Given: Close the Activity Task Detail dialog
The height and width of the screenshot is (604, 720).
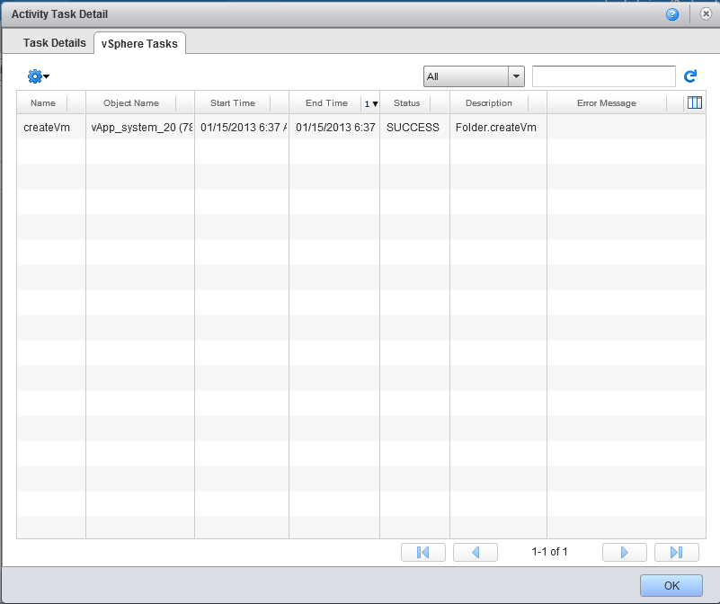Looking at the screenshot, I should pos(706,14).
